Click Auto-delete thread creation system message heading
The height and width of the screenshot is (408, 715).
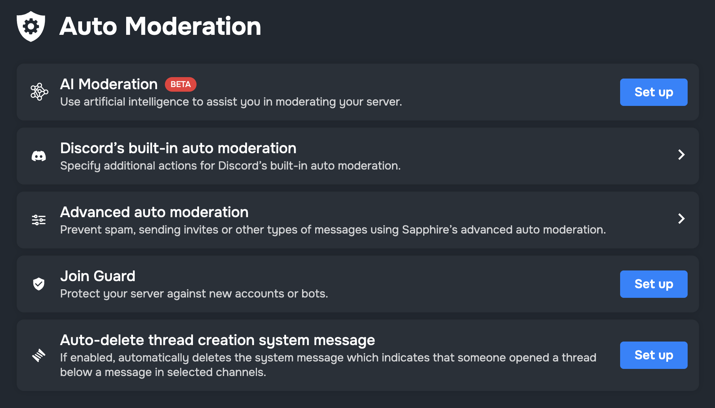point(217,340)
